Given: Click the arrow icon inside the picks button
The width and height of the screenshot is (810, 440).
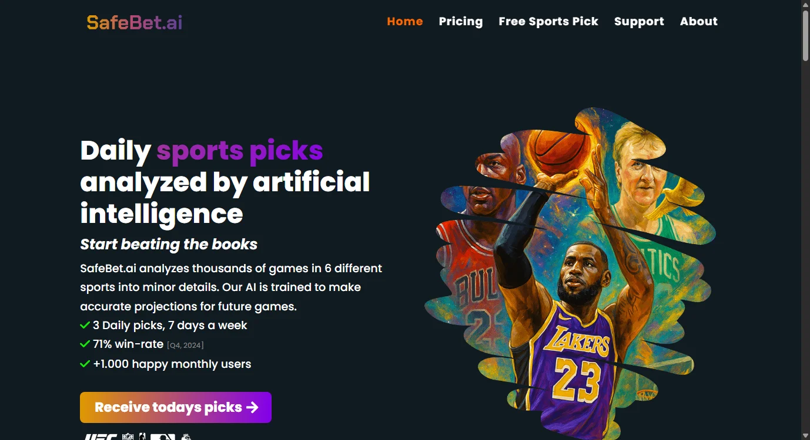Looking at the screenshot, I should click(x=253, y=407).
